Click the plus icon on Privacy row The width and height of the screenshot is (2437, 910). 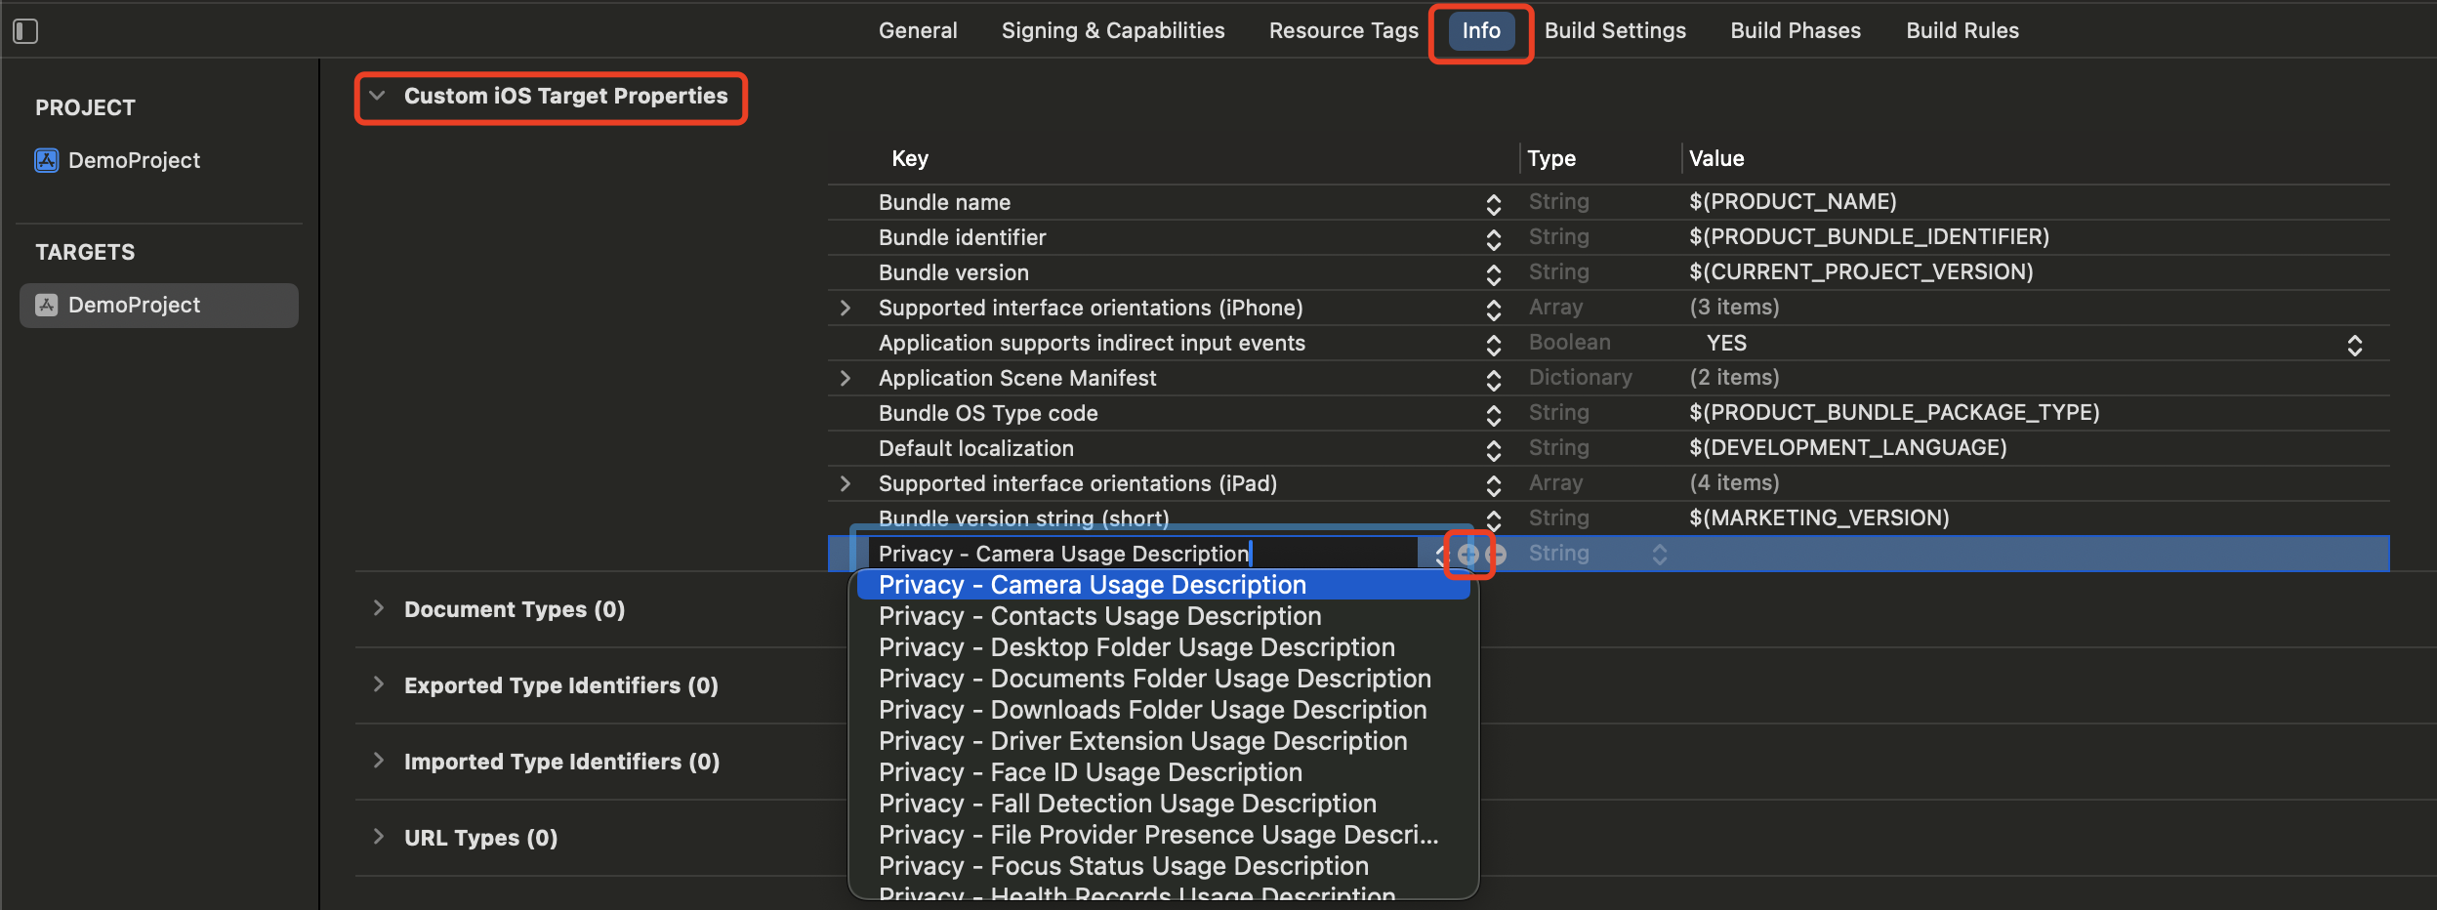(x=1467, y=555)
